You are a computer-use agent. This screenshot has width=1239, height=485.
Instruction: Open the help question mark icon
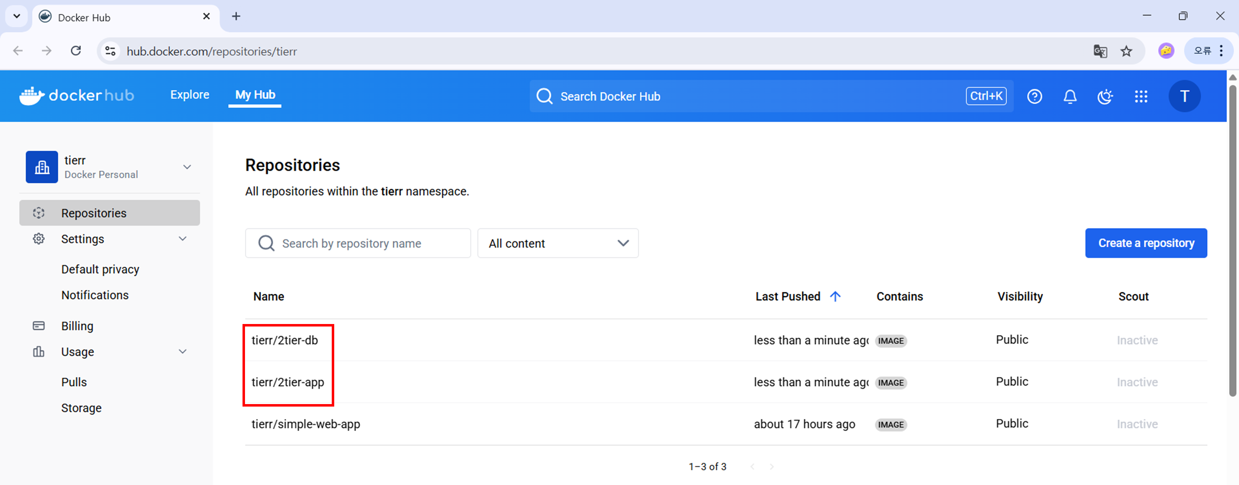(1034, 97)
